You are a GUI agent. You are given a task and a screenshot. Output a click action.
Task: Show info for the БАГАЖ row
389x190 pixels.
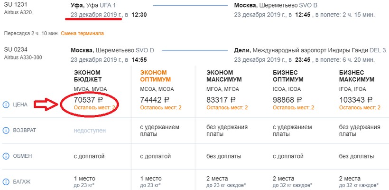tap(6, 181)
